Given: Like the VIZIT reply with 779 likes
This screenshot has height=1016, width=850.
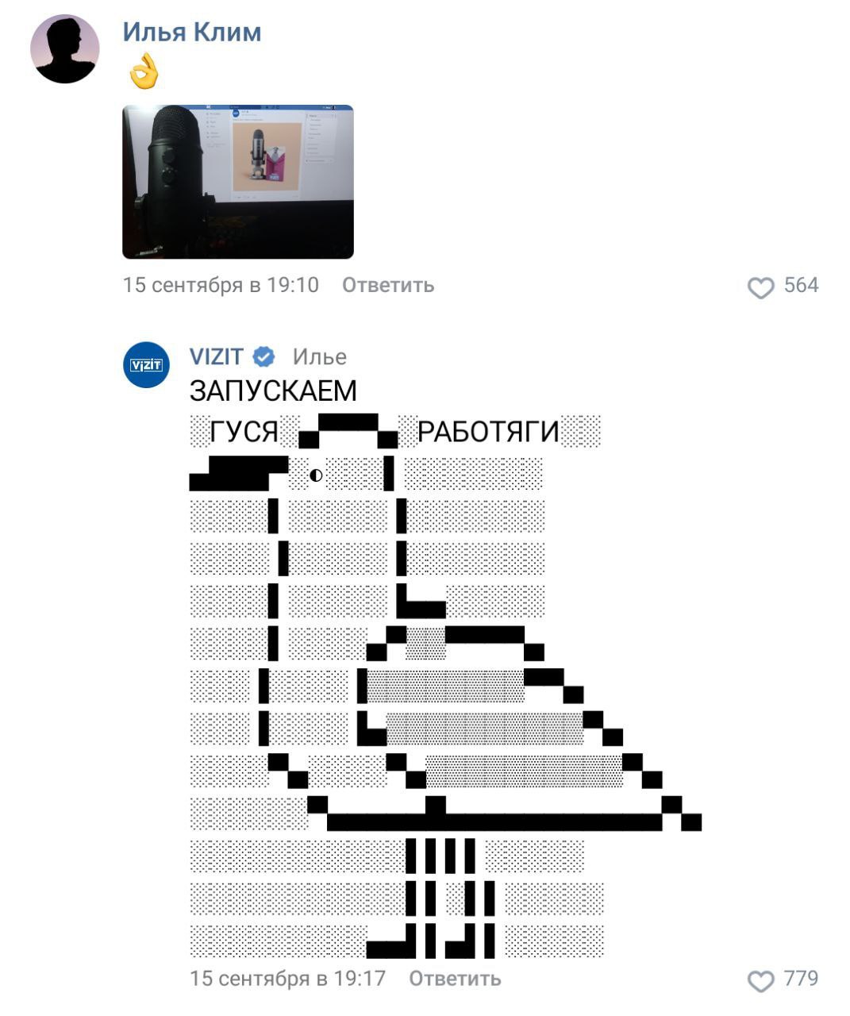Looking at the screenshot, I should click(760, 981).
